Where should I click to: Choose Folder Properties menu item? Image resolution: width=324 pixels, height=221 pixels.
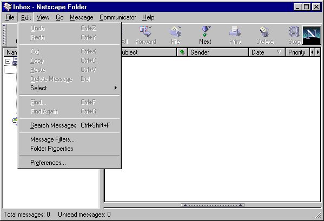(70, 149)
